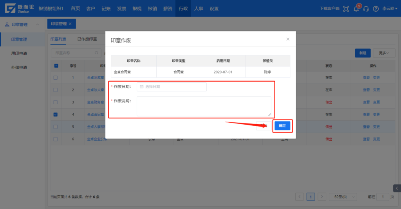Open the fullscreen scan icon
Screen dimensions: 401x209
[346, 9]
